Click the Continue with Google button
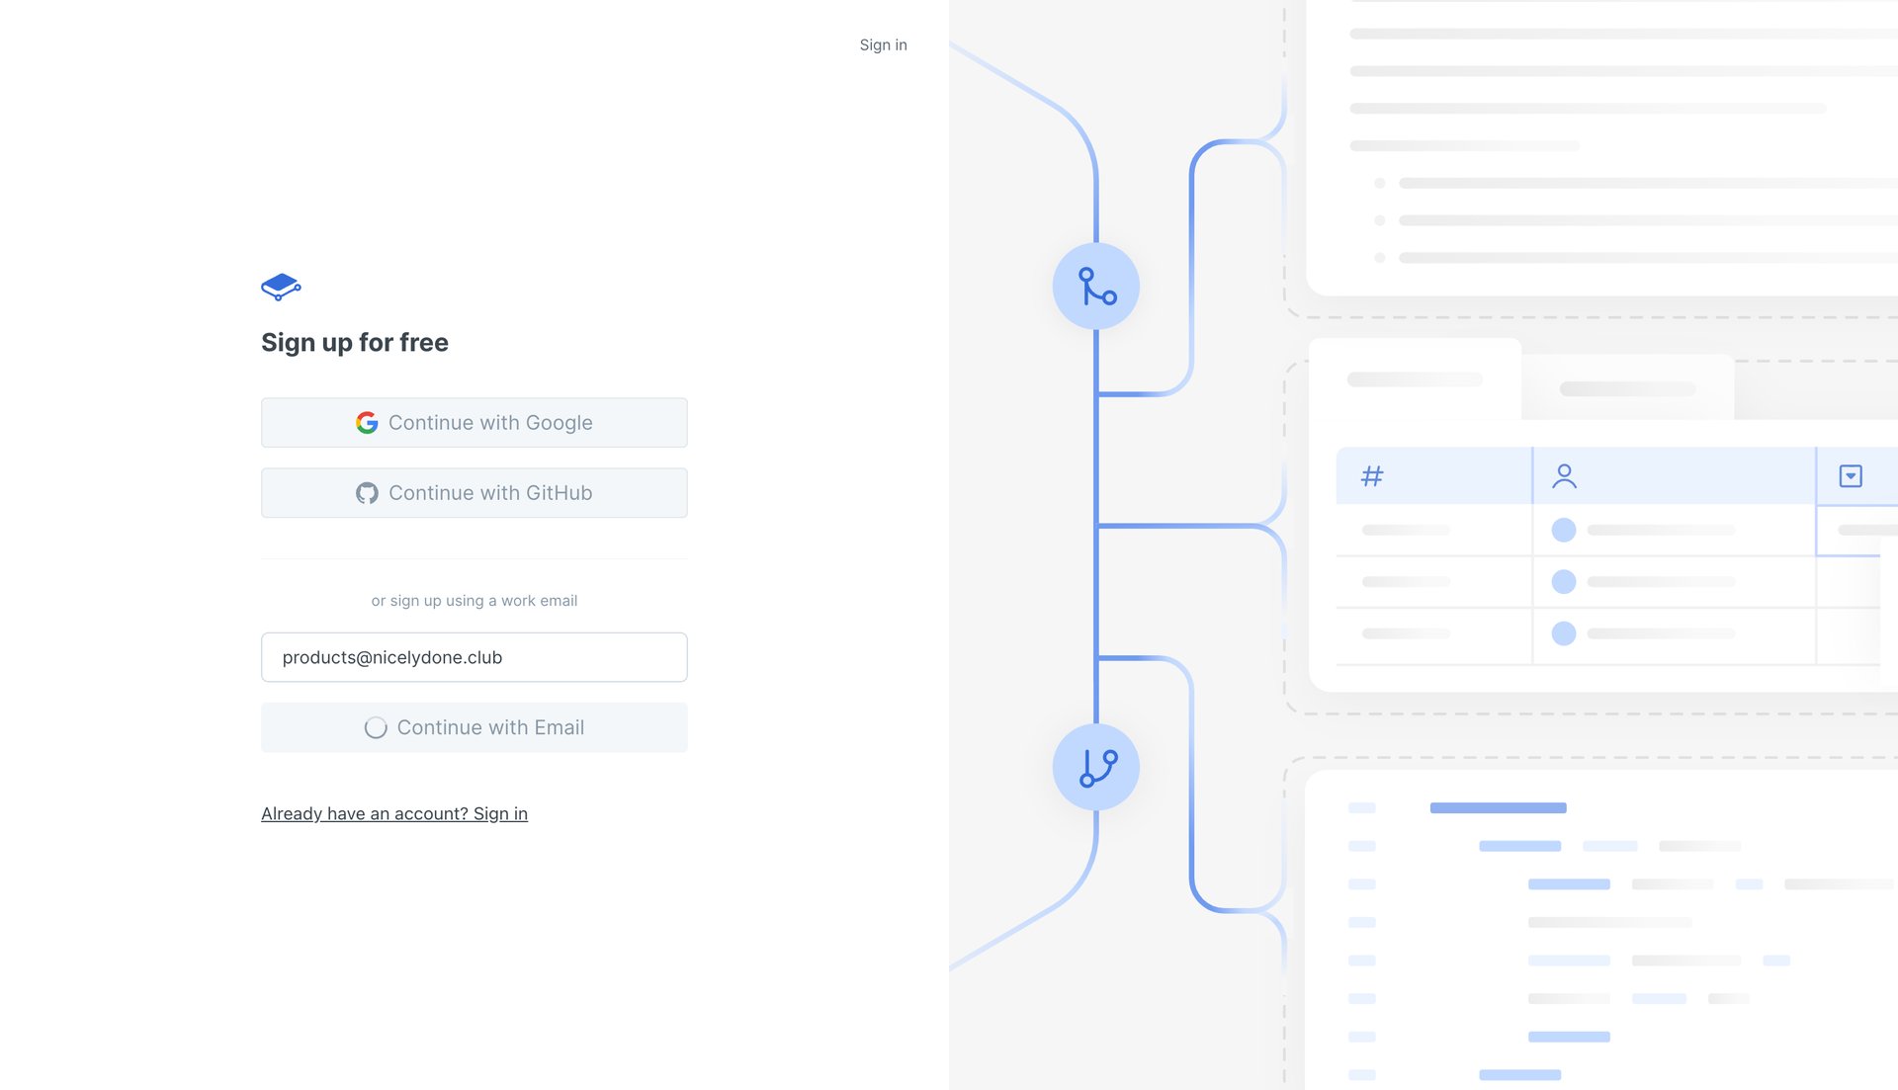1898x1090 pixels. (474, 422)
